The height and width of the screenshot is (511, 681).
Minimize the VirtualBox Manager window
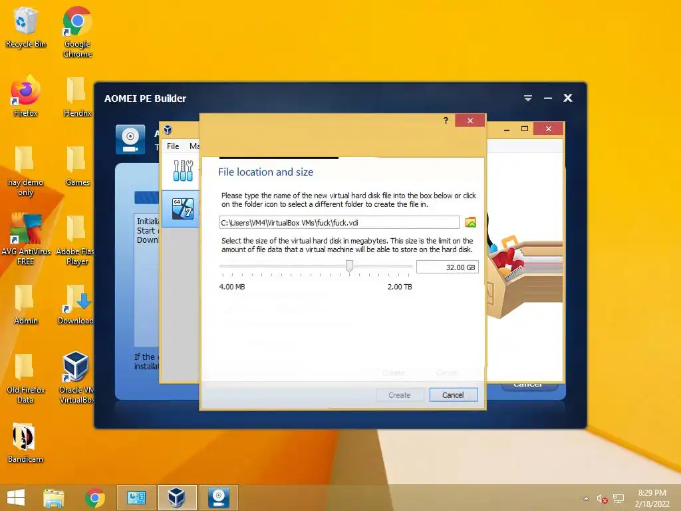506,129
